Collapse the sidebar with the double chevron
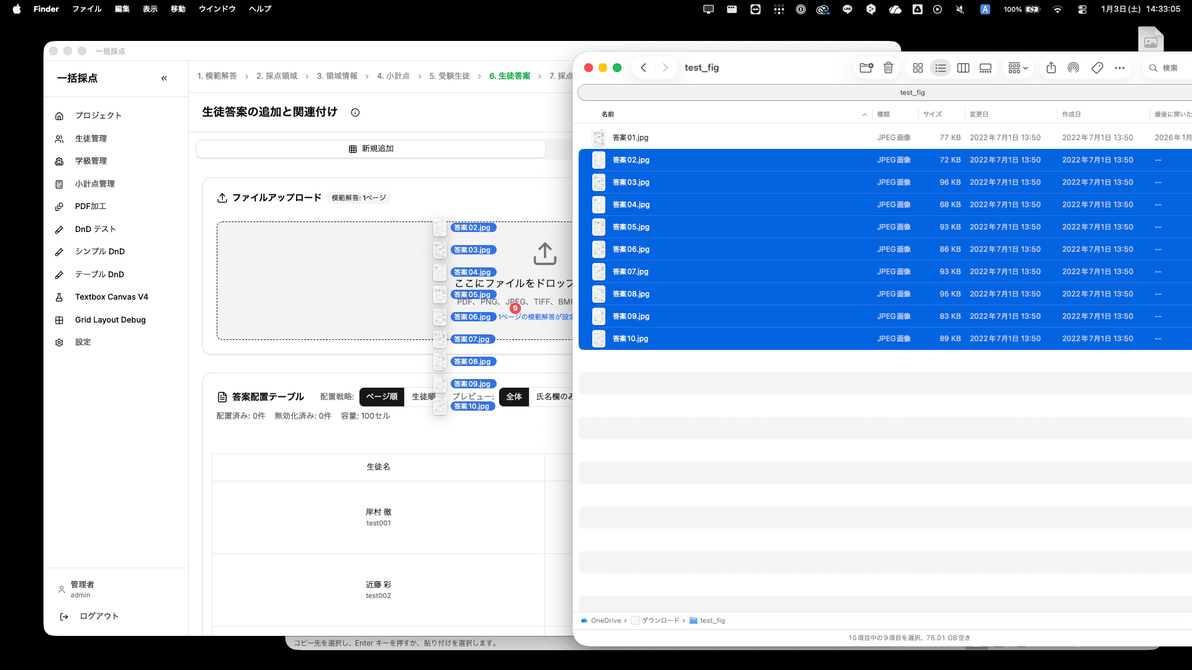1192x670 pixels. tap(164, 78)
